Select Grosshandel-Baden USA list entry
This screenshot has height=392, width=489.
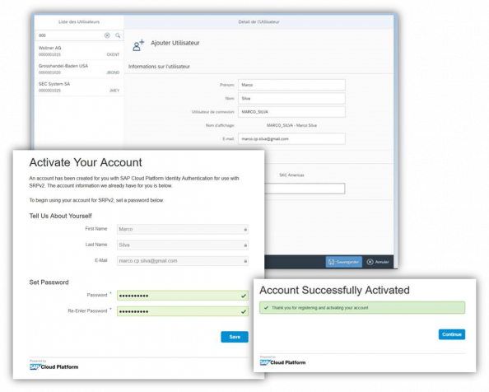(79, 69)
